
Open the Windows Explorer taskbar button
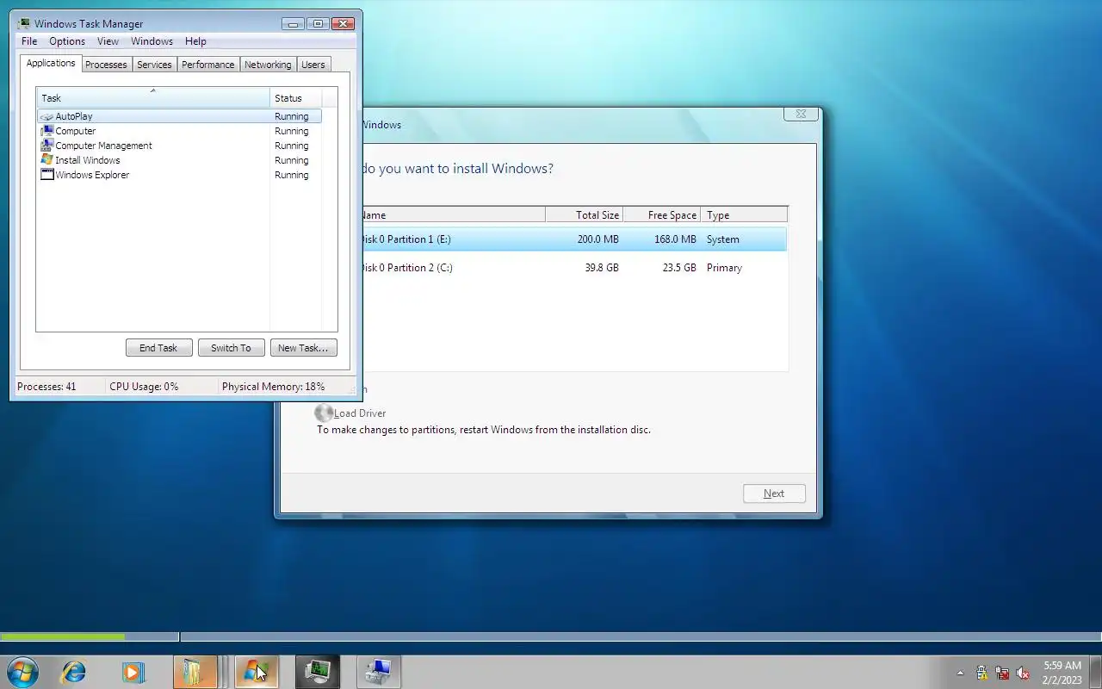click(195, 672)
